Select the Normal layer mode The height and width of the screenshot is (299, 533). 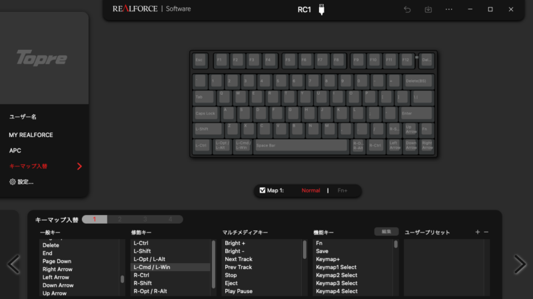point(310,190)
